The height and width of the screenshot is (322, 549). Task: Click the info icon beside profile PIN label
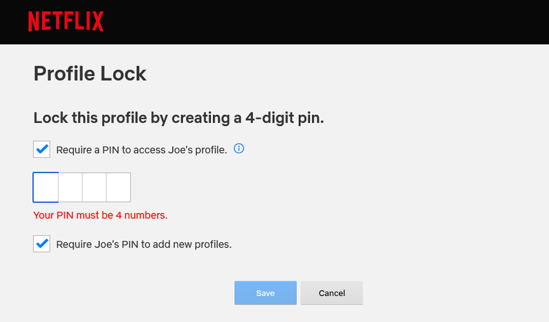pos(240,149)
